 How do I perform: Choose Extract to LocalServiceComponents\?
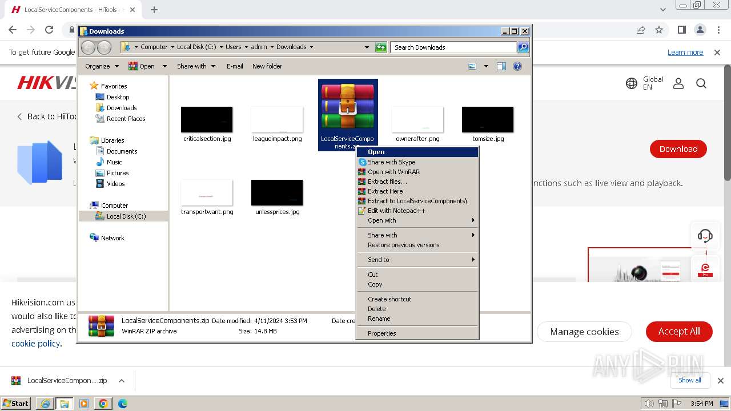417,201
